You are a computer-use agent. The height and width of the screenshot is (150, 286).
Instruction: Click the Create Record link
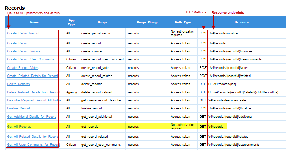click(18, 43)
